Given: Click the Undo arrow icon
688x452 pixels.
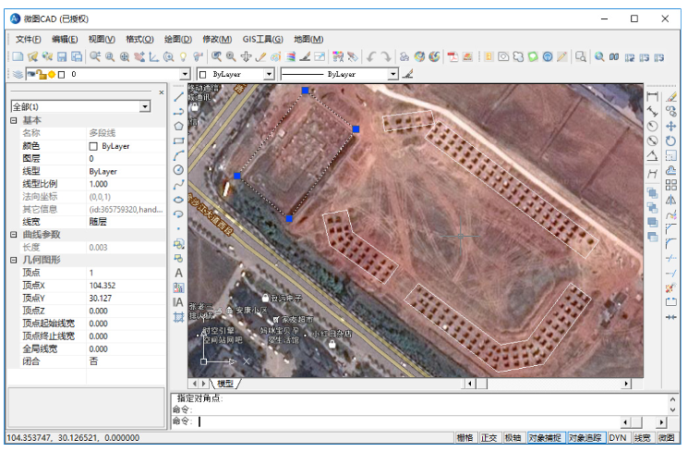Looking at the screenshot, I should pos(371,56).
